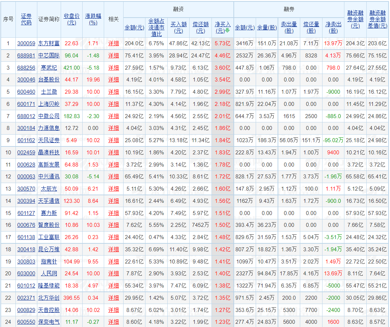Open the 详细 link for 东方财富
The width and height of the screenshot is (390, 327).
113,43
